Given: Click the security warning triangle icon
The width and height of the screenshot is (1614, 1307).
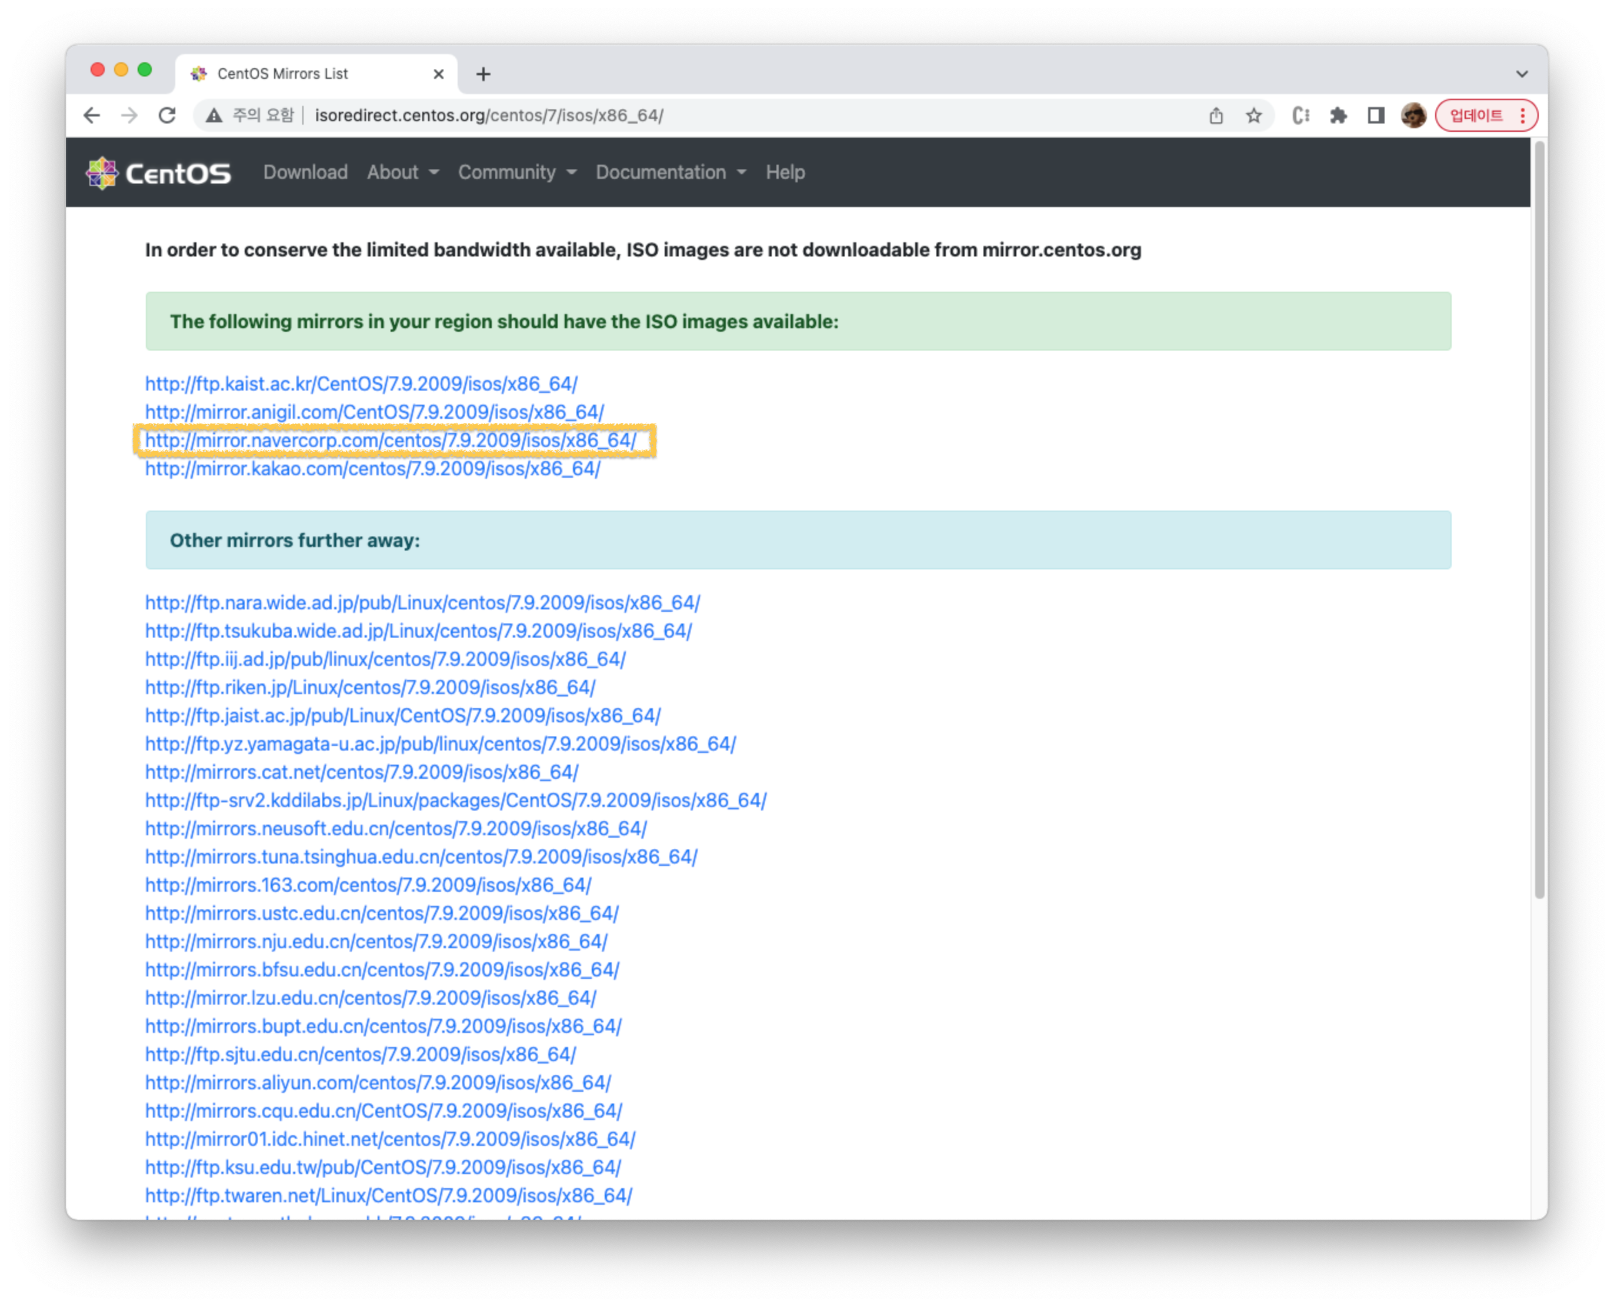Looking at the screenshot, I should coord(215,115).
